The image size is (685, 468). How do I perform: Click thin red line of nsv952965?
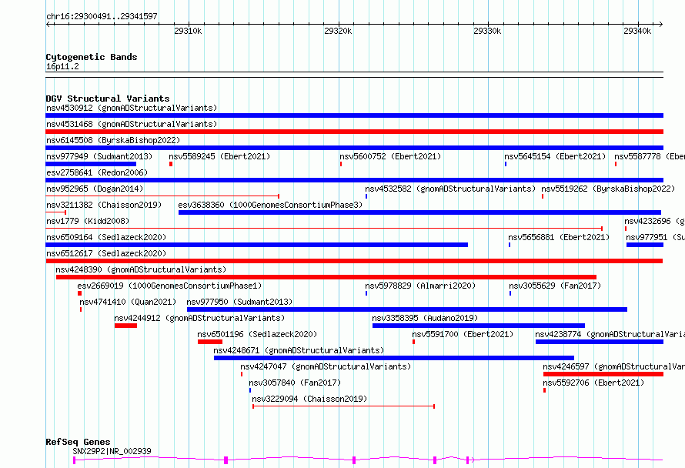(x=162, y=196)
